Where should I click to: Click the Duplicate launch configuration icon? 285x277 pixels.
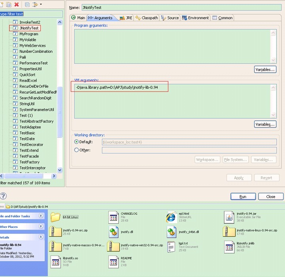click(8, 5)
